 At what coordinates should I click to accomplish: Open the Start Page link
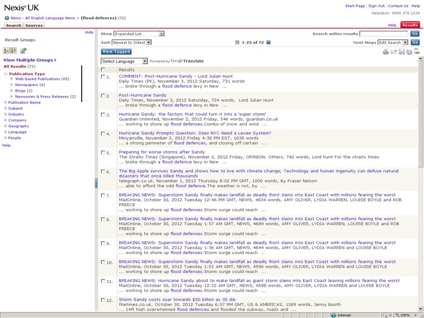(355, 6)
